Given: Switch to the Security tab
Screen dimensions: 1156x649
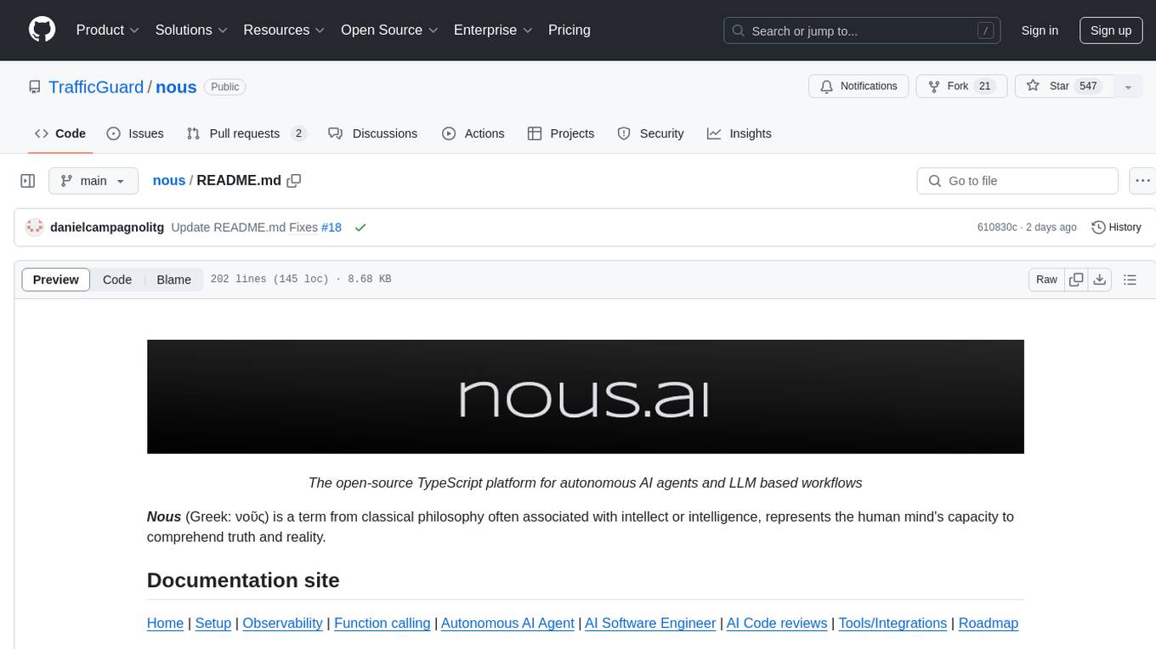Looking at the screenshot, I should [650, 133].
